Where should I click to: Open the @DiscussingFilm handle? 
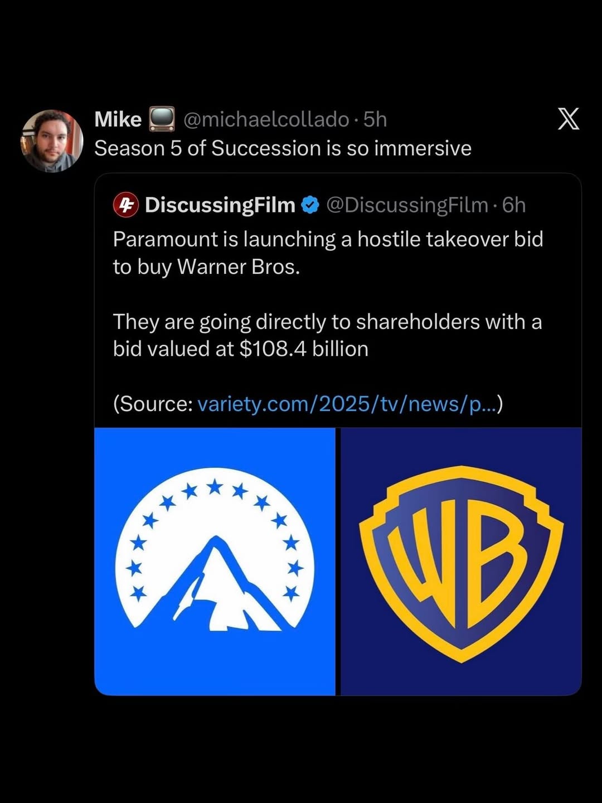pos(406,205)
